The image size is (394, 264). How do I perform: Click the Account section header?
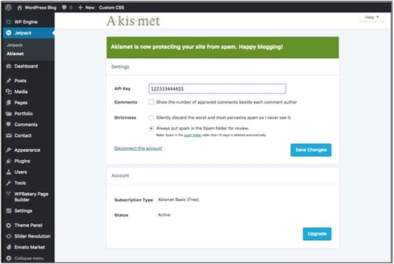tap(120, 175)
